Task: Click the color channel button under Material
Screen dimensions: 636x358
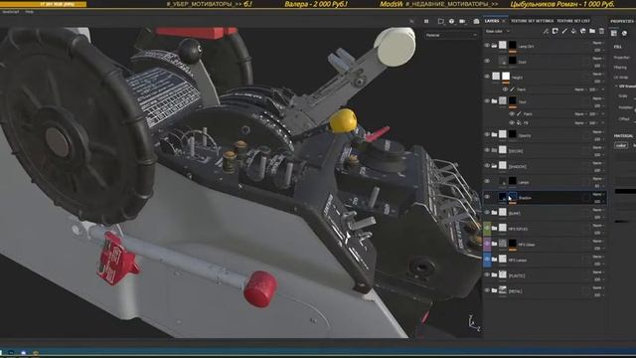Action: click(x=621, y=145)
